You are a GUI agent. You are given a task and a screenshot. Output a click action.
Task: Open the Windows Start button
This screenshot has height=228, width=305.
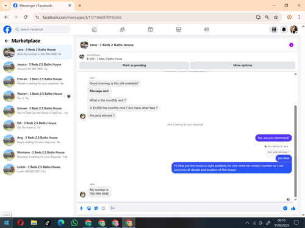coord(6,223)
